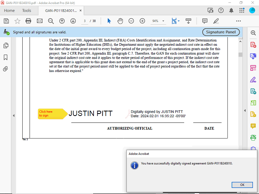Open Comment tool yellow bubble in right pane

coord(253,126)
